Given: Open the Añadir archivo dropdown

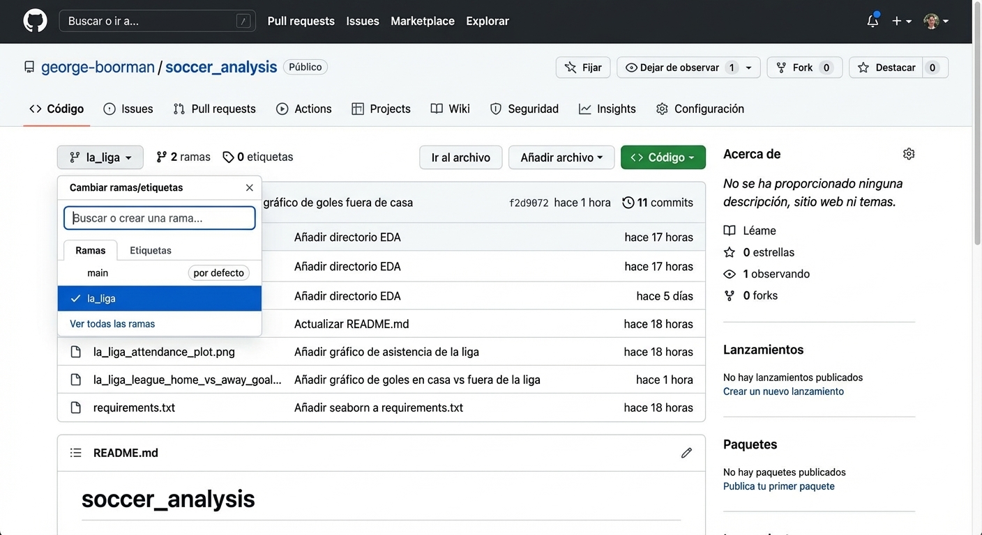Looking at the screenshot, I should click(561, 157).
